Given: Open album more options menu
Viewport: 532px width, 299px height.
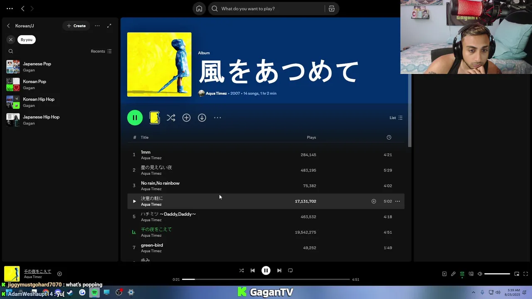Looking at the screenshot, I should click(x=217, y=118).
